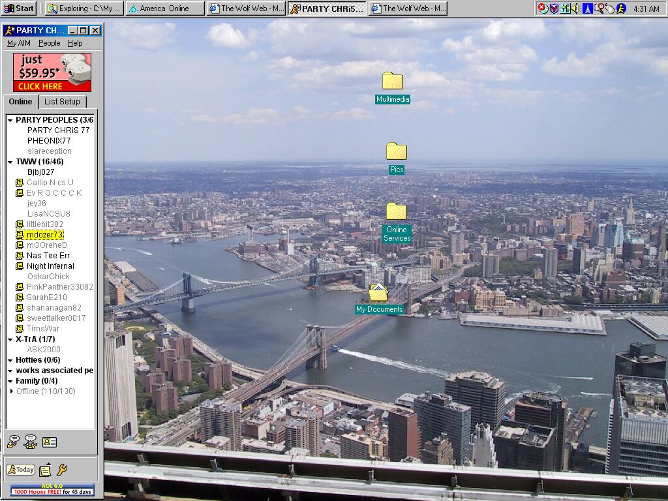The width and height of the screenshot is (668, 501).
Task: Click the AIM Today button
Action: coord(21,470)
